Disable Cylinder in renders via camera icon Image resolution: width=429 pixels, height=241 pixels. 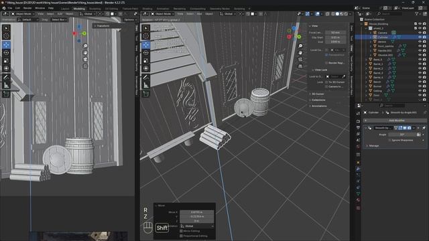click(x=424, y=37)
